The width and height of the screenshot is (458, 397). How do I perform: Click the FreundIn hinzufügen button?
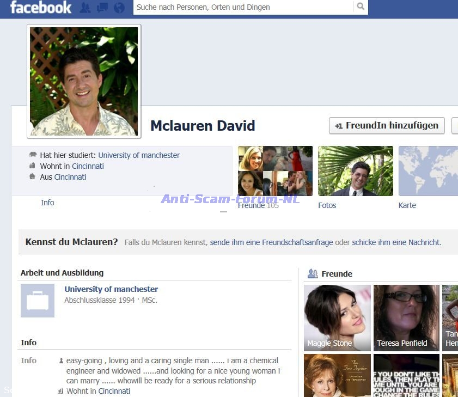(x=387, y=125)
